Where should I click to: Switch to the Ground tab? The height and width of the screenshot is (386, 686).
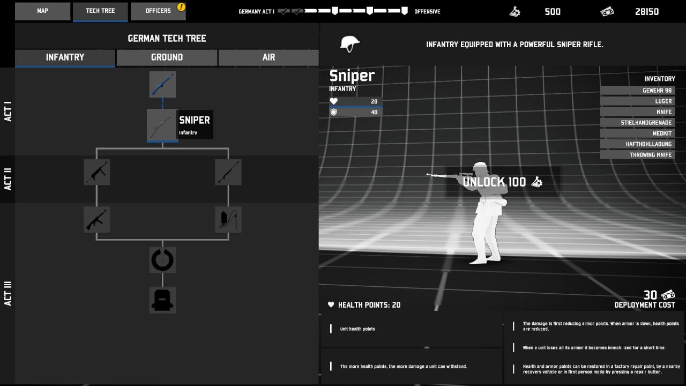pos(167,57)
